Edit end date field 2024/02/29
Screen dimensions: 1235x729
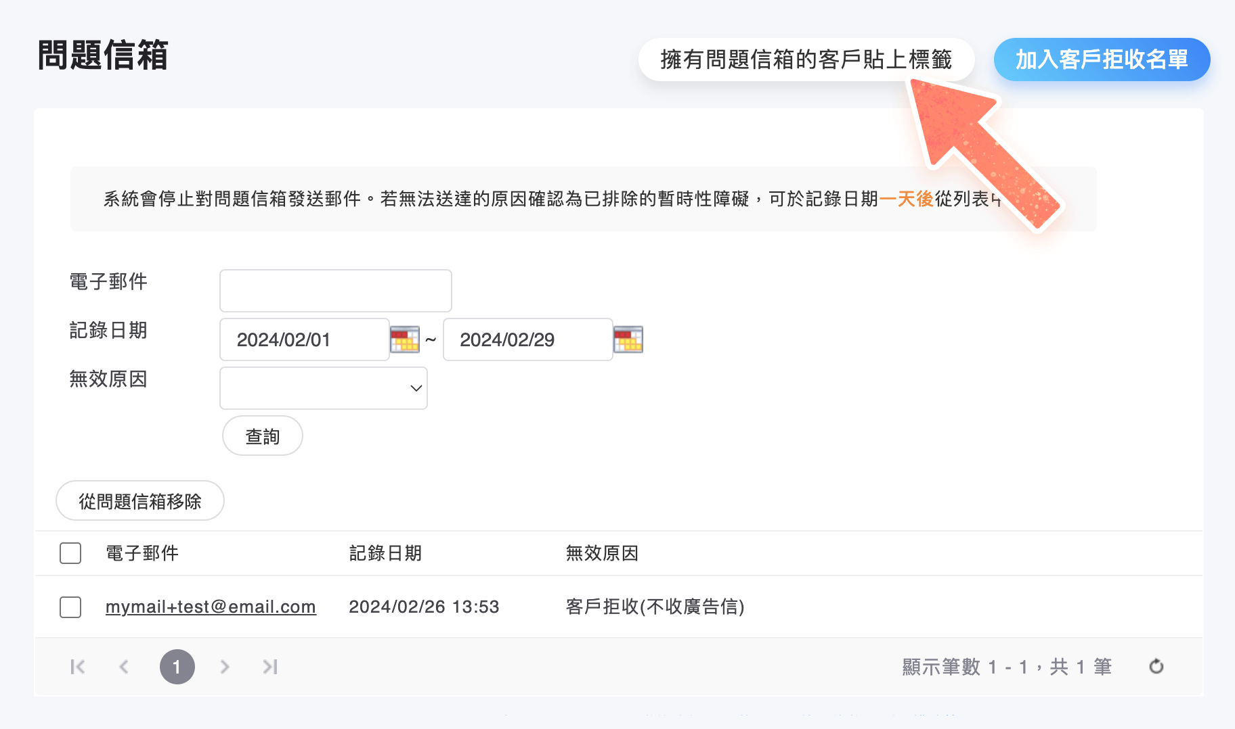click(x=528, y=339)
